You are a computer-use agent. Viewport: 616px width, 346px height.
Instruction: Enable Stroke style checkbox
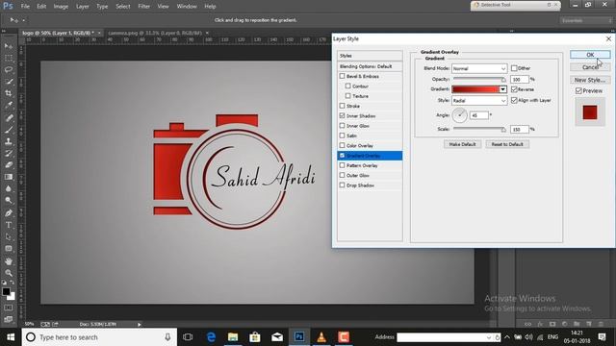tap(343, 106)
